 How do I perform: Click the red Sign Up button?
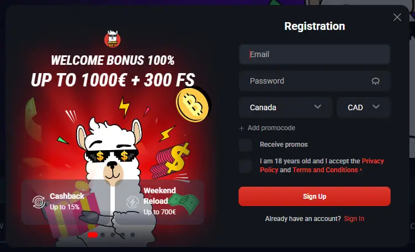tap(315, 196)
